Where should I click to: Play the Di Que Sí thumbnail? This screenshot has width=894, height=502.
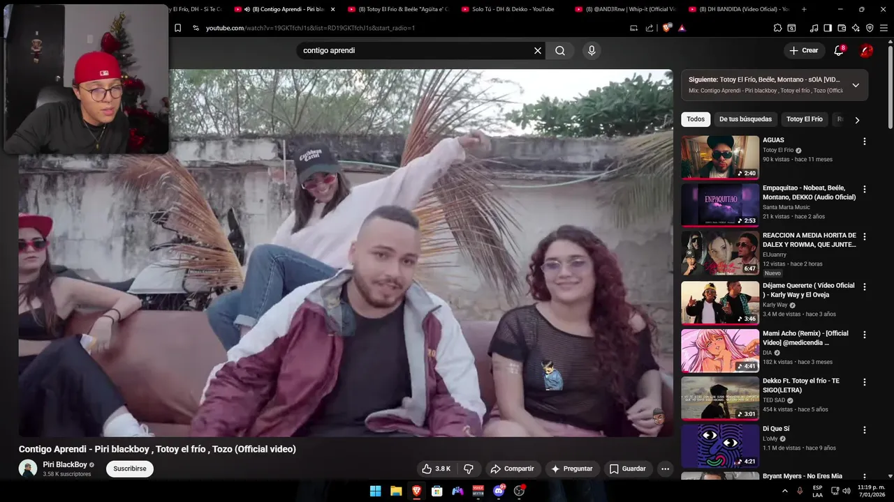point(720,446)
